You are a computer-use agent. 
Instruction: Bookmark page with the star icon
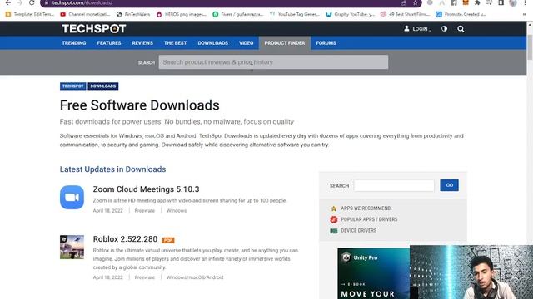415,2
